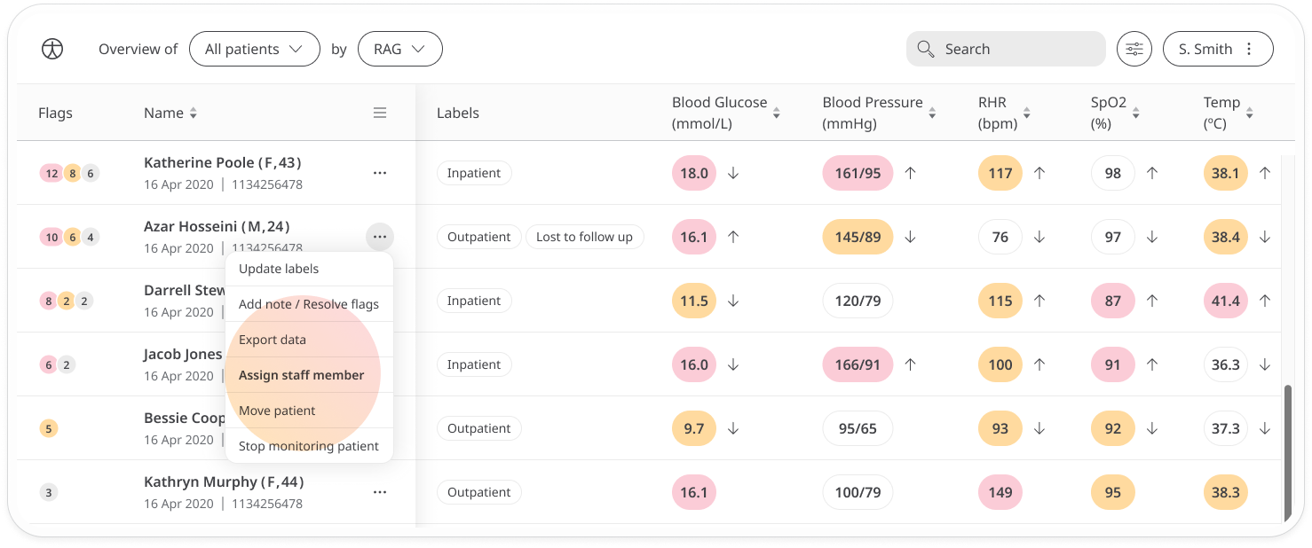Viewport: 1312px width, 548px height.
Task: Click Bessie Cooper's flag count badge
Action: (x=49, y=428)
